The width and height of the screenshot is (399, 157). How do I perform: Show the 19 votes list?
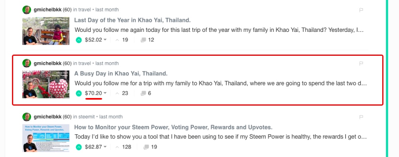(122, 40)
